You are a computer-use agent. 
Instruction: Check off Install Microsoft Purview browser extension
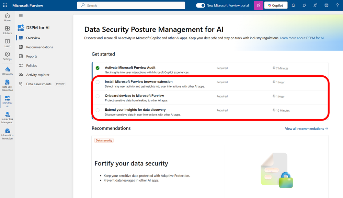[98, 82]
